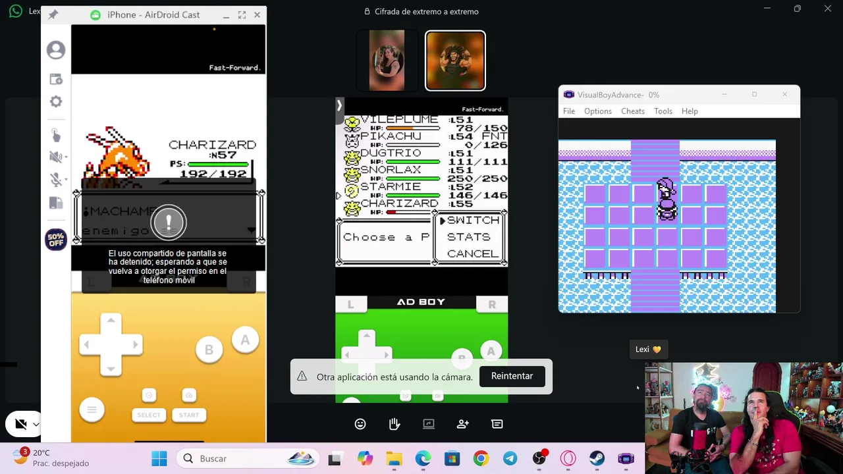The width and height of the screenshot is (843, 474).
Task: Click the VisualBoyAdvance title bar icon
Action: [569, 95]
